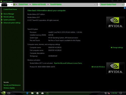Go up one level with Up arrow

11,5
